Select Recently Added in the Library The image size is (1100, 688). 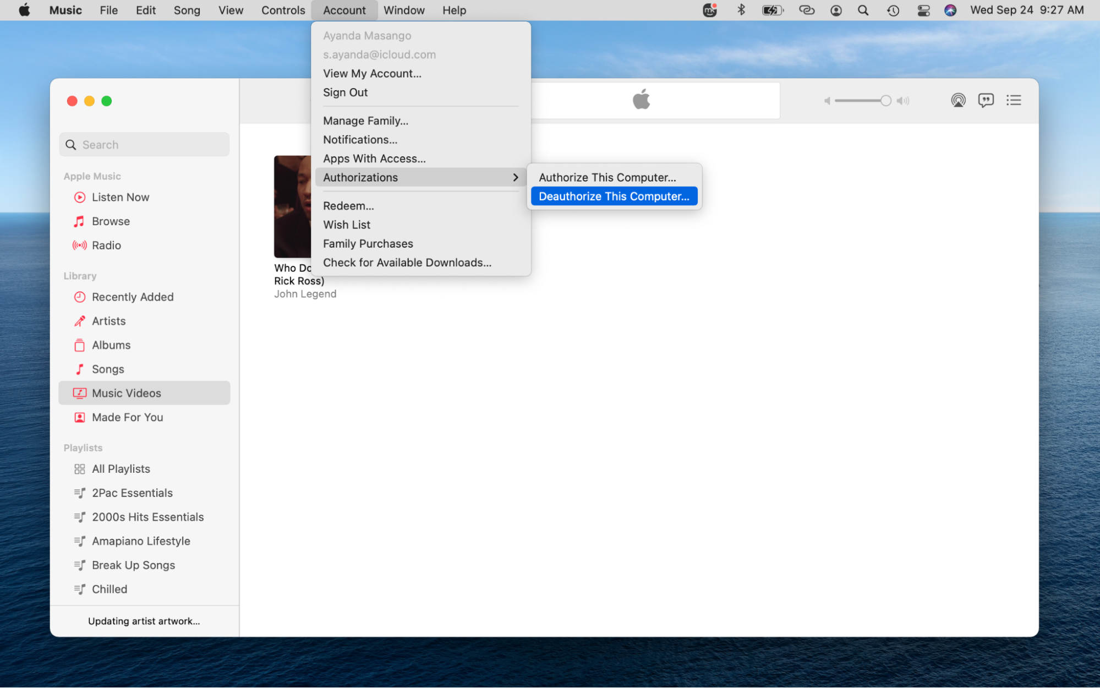point(133,297)
